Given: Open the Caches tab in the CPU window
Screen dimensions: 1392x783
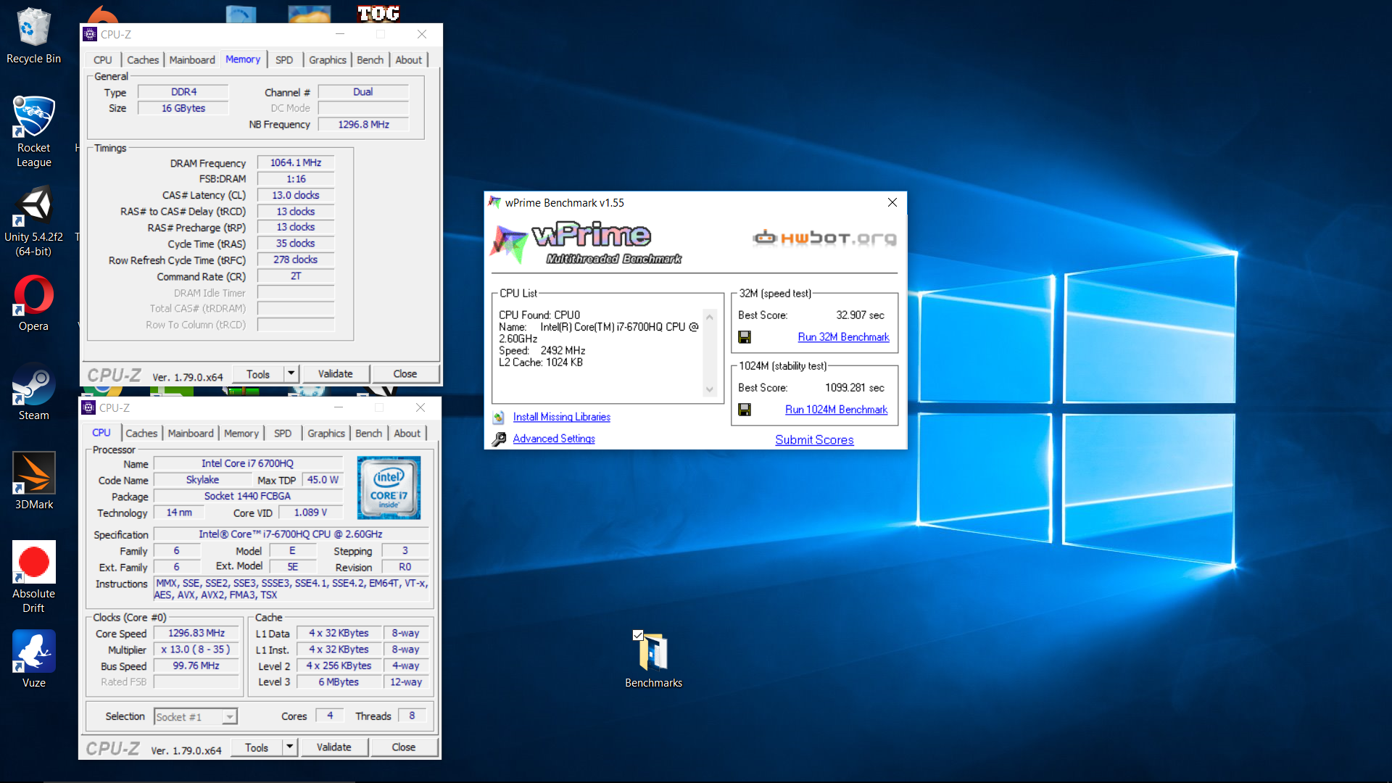Looking at the screenshot, I should click(141, 434).
